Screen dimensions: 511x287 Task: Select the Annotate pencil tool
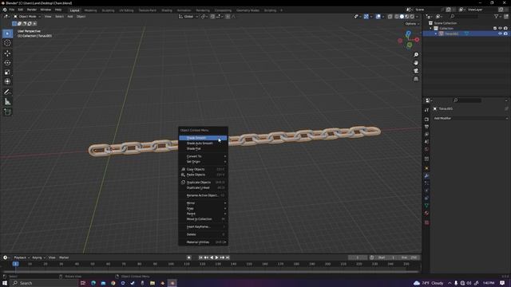coord(7,92)
